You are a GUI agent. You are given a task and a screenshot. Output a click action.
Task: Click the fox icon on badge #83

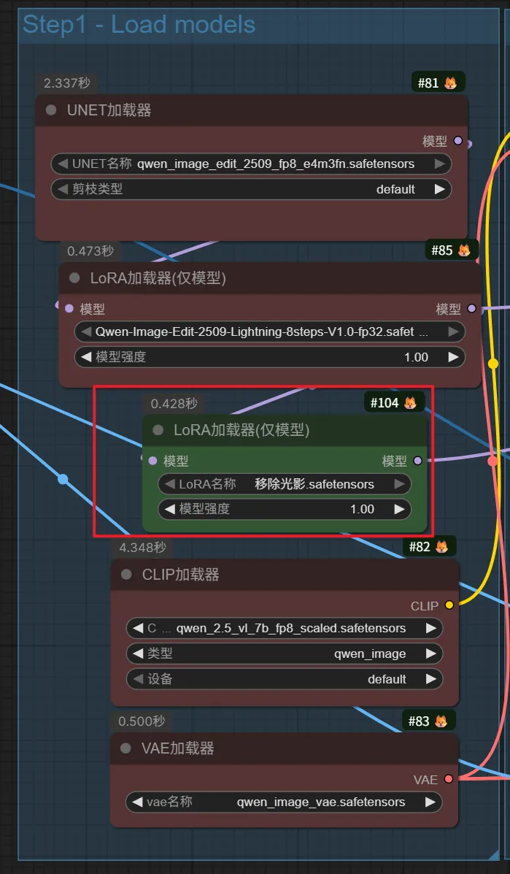point(441,721)
